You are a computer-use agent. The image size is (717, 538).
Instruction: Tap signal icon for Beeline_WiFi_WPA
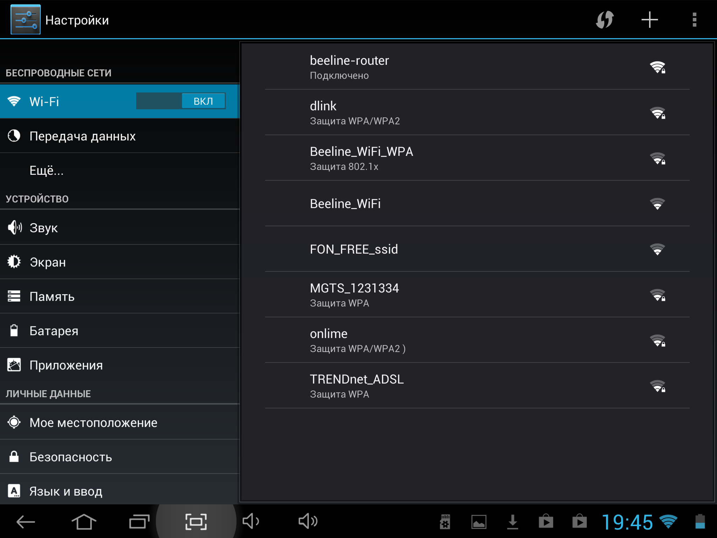(x=657, y=158)
